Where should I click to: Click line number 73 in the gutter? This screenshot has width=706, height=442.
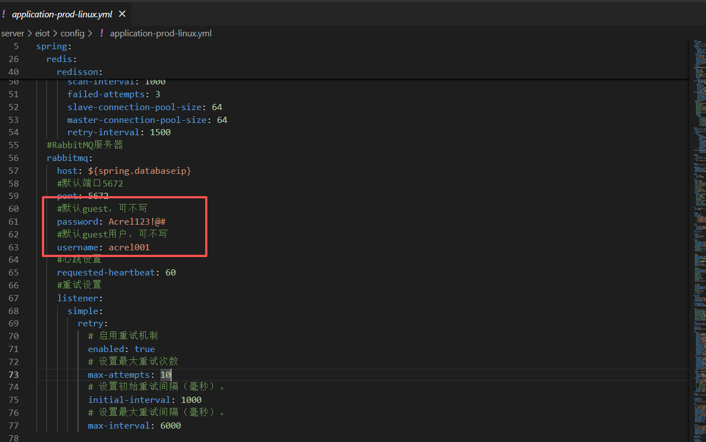coord(13,374)
